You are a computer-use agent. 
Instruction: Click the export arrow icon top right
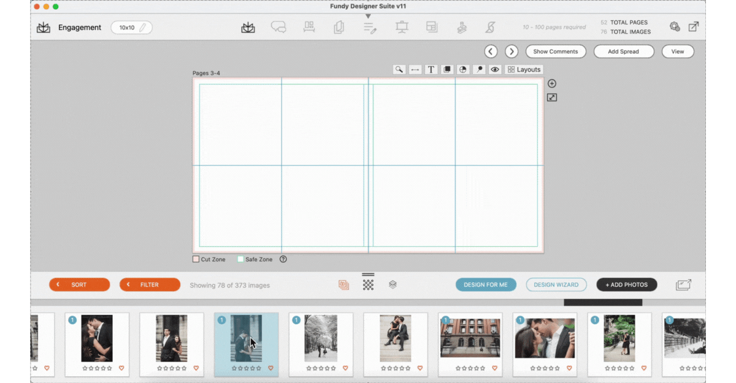(694, 27)
